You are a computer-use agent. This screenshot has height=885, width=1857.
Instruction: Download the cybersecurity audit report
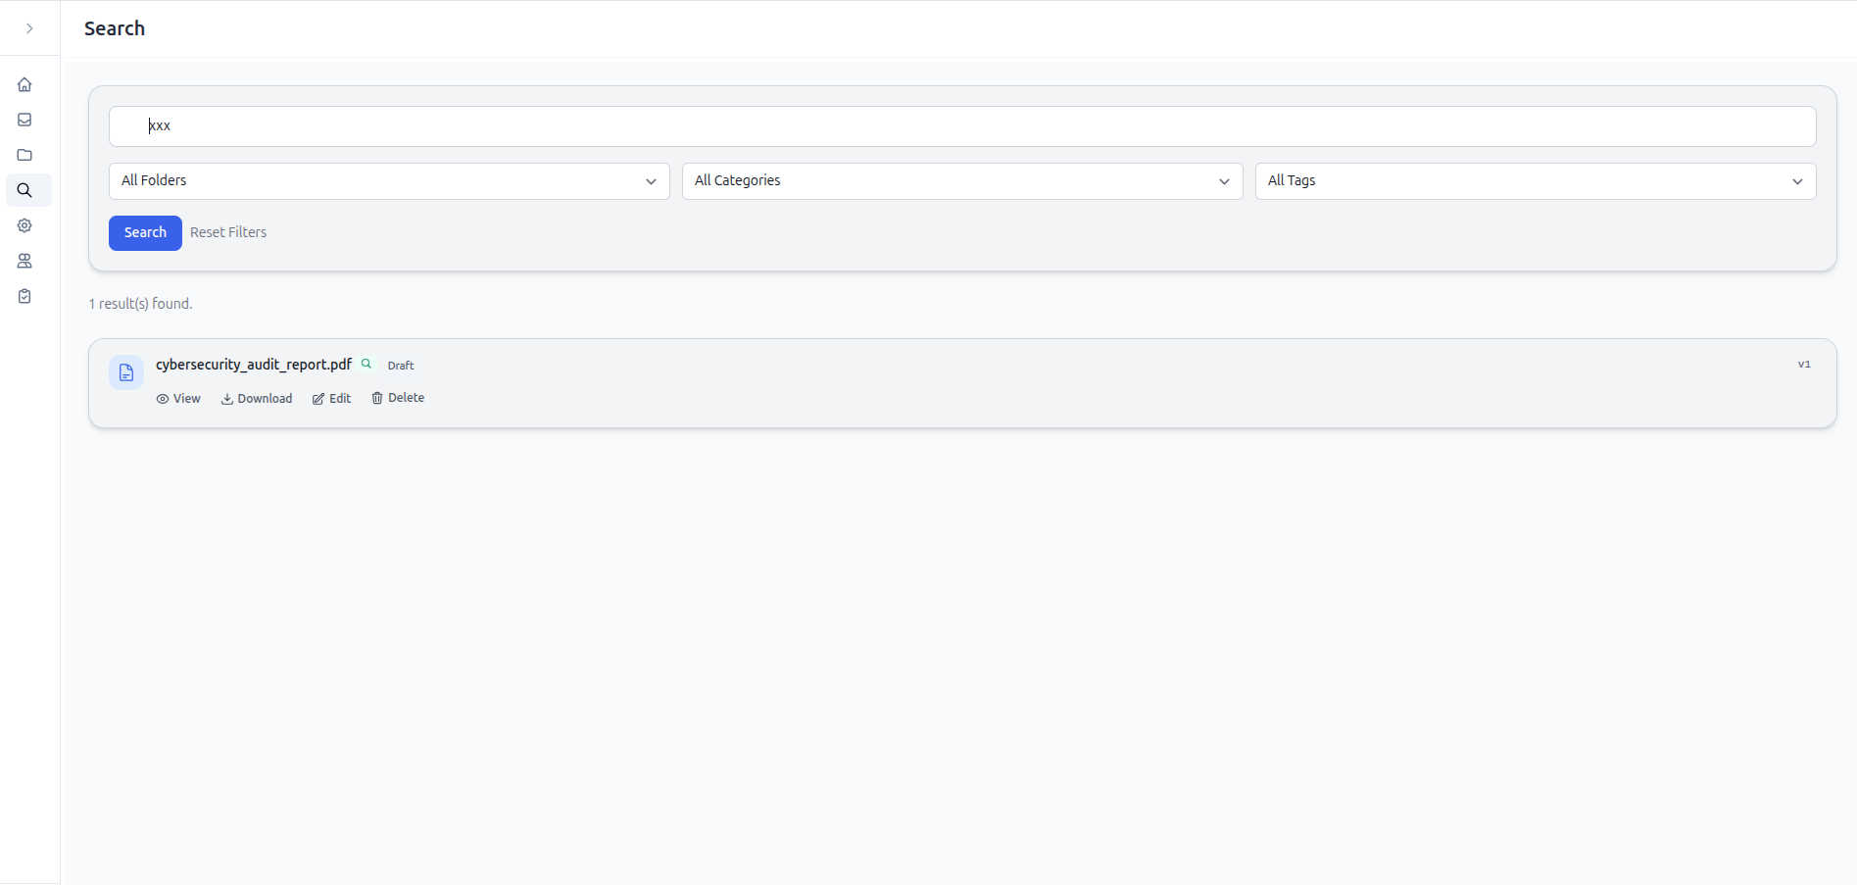click(257, 399)
